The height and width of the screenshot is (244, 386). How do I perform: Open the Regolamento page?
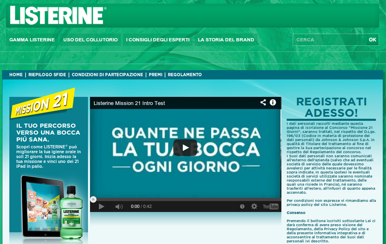point(184,75)
